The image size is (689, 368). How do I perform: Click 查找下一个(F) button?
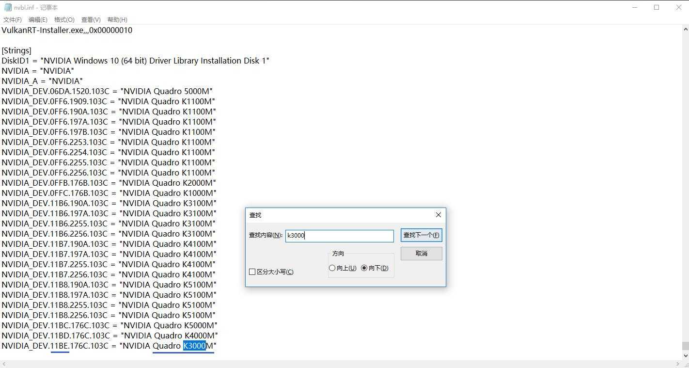(422, 235)
